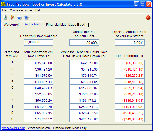Screen dimensions: 153x131
Task: Click the red X exit toolbar icon
Action: coord(148,18)
